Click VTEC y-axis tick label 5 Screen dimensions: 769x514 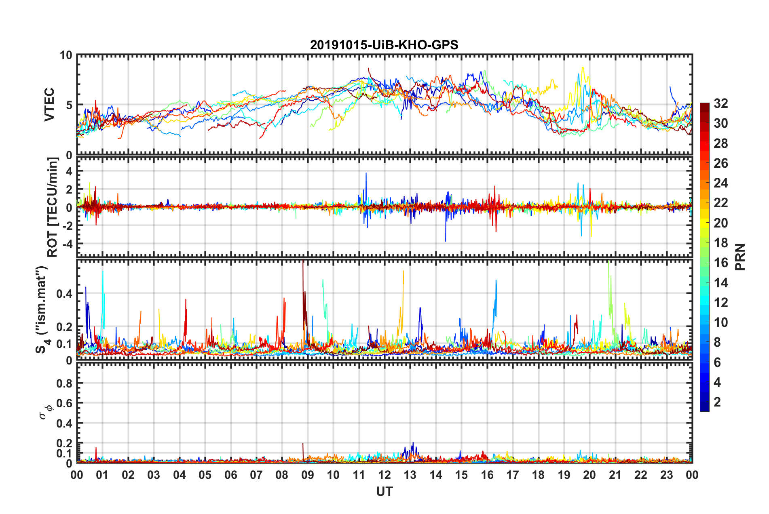tap(70, 105)
